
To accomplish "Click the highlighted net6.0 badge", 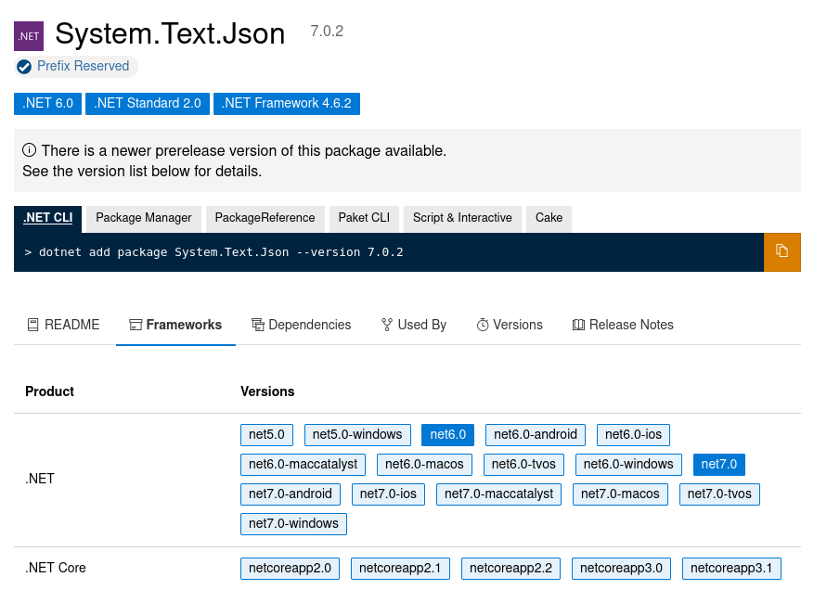I will click(x=448, y=435).
